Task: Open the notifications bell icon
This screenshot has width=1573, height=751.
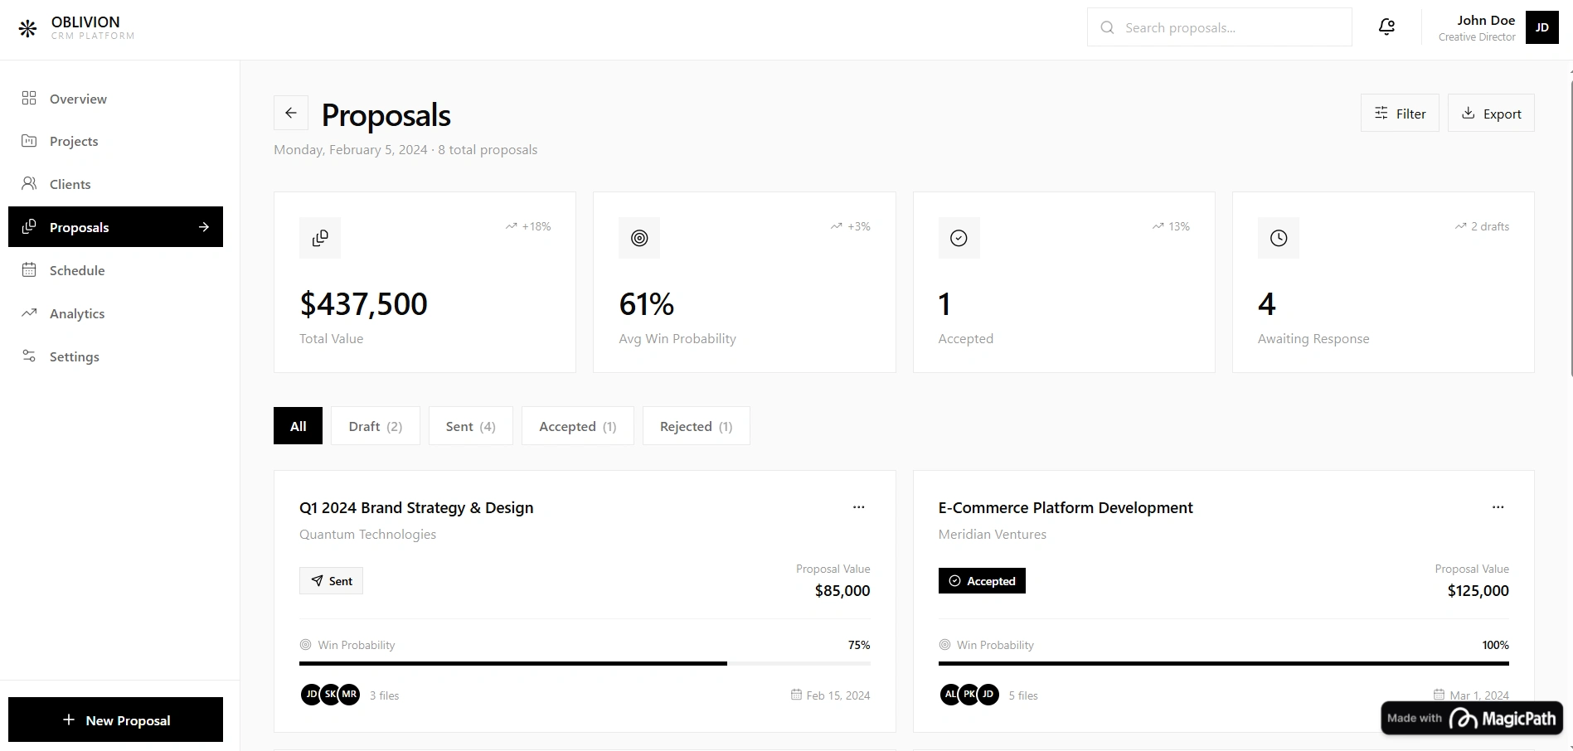Action: click(1386, 27)
